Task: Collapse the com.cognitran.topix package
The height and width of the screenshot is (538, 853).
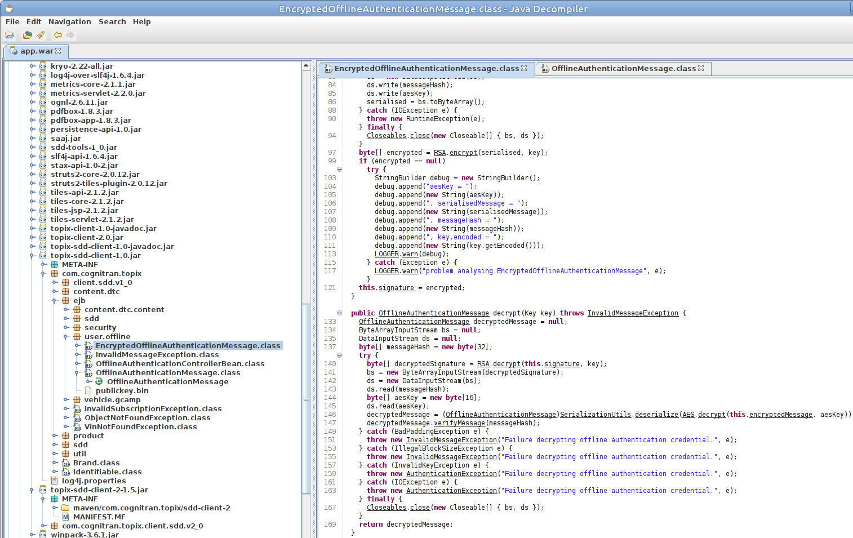Action: pyautogui.click(x=44, y=273)
